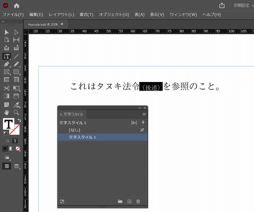Image resolution: width=254 pixels, height=212 pixels.
Task: Open the ファイル(F) menu
Action: [13, 15]
